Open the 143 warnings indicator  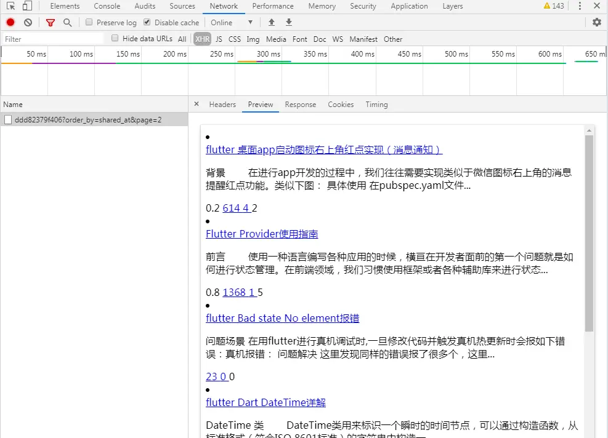point(554,6)
